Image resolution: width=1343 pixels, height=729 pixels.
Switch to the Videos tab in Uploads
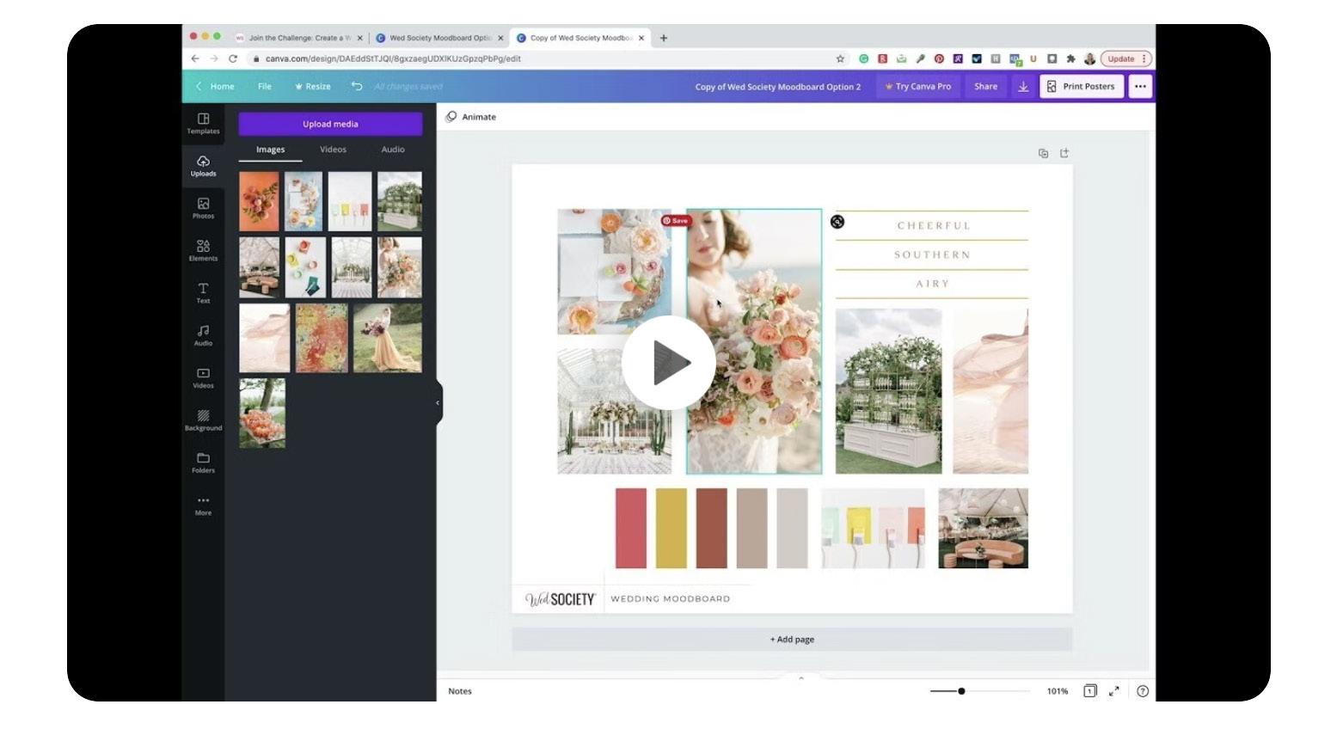click(333, 150)
